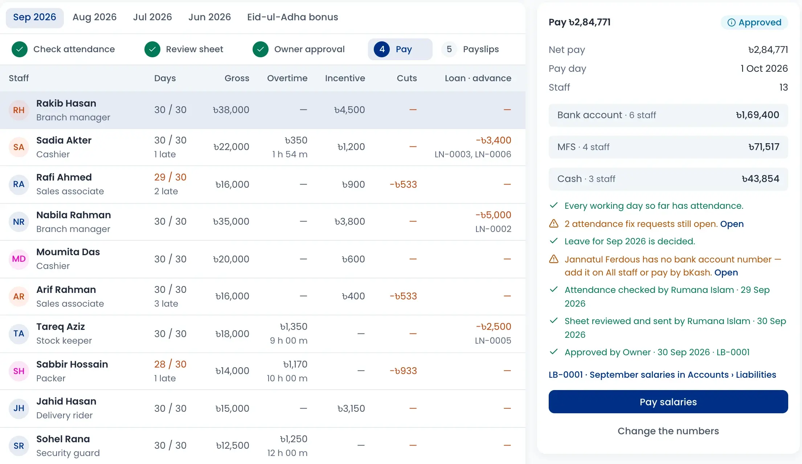This screenshot has width=802, height=464.
Task: Click the green check beside Review sheet
Action: click(152, 49)
